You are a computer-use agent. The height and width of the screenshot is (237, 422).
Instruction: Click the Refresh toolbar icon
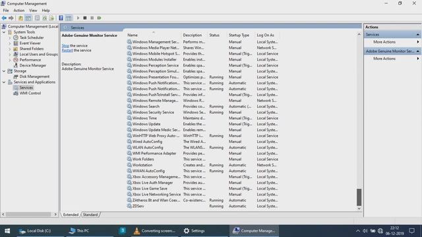tap(44, 18)
